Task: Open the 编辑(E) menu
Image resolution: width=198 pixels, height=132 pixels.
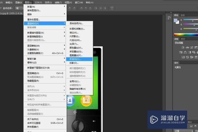Action: 9,3
